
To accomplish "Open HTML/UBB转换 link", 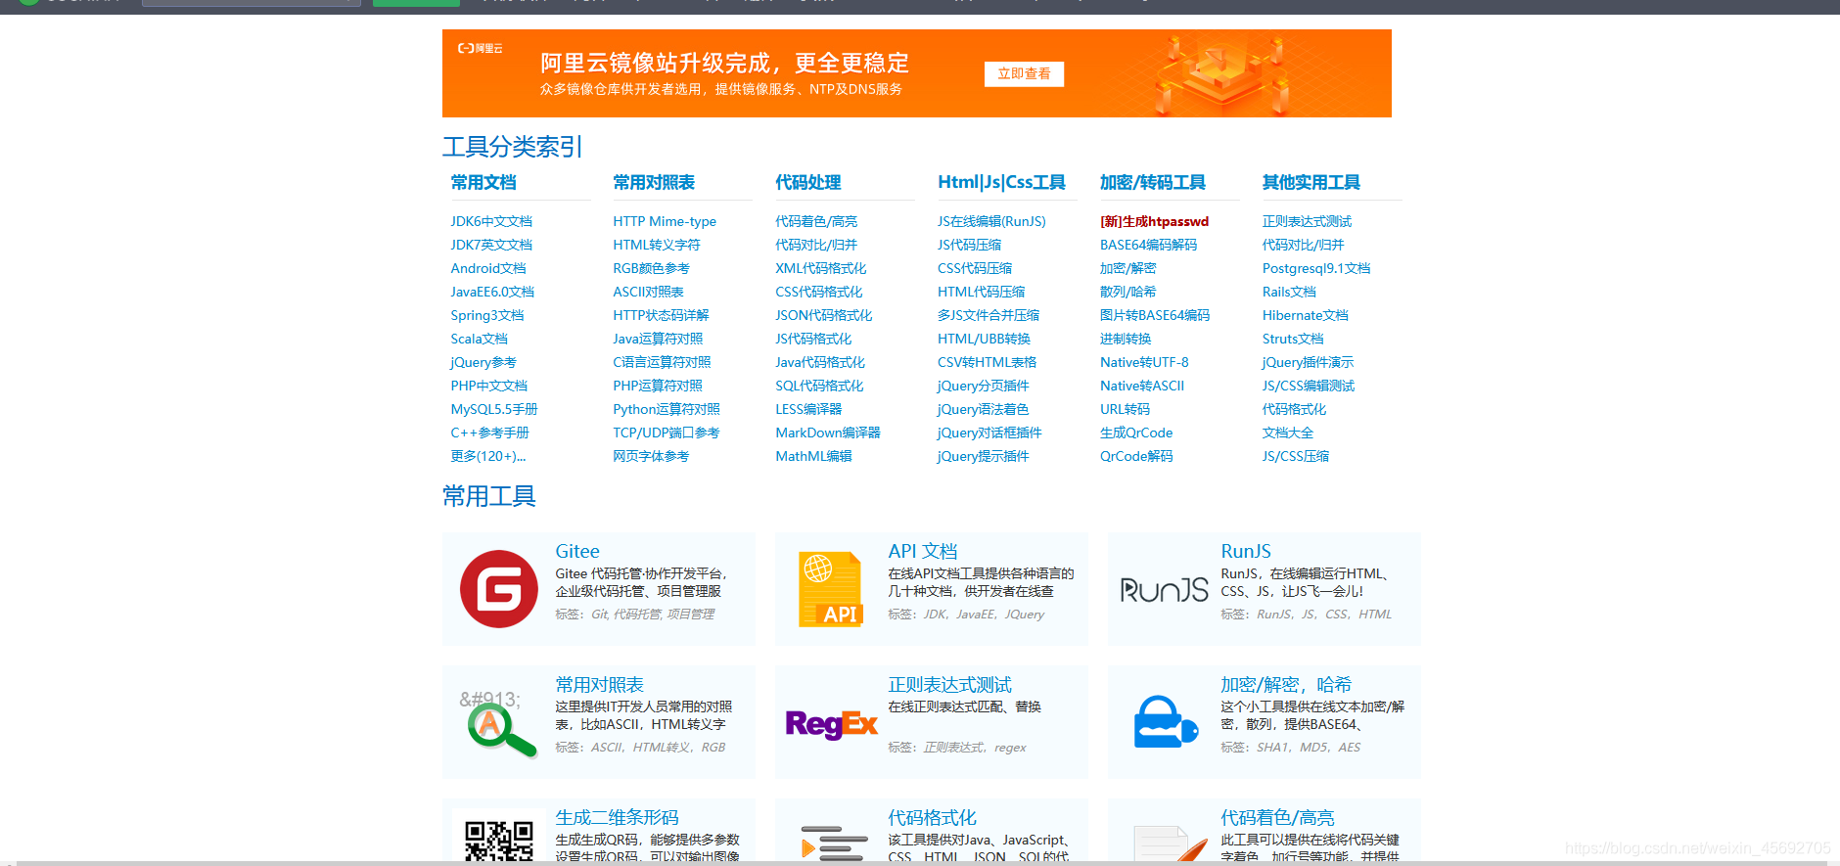I will (984, 339).
